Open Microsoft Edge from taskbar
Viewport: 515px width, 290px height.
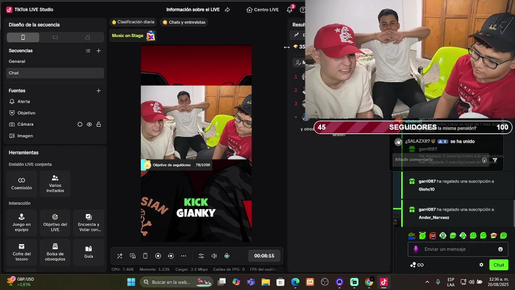point(295,282)
